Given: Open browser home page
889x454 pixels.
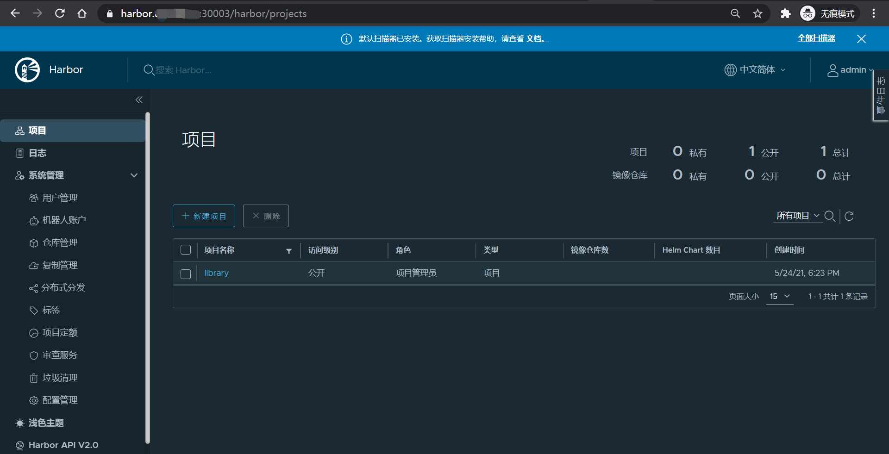Looking at the screenshot, I should (82, 13).
